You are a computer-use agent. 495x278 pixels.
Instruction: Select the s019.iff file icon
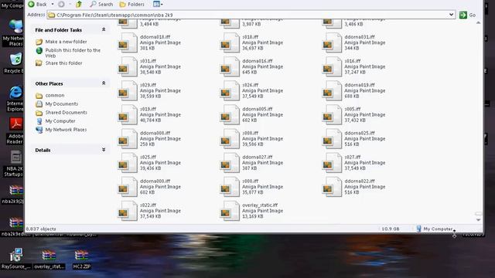[127, 115]
